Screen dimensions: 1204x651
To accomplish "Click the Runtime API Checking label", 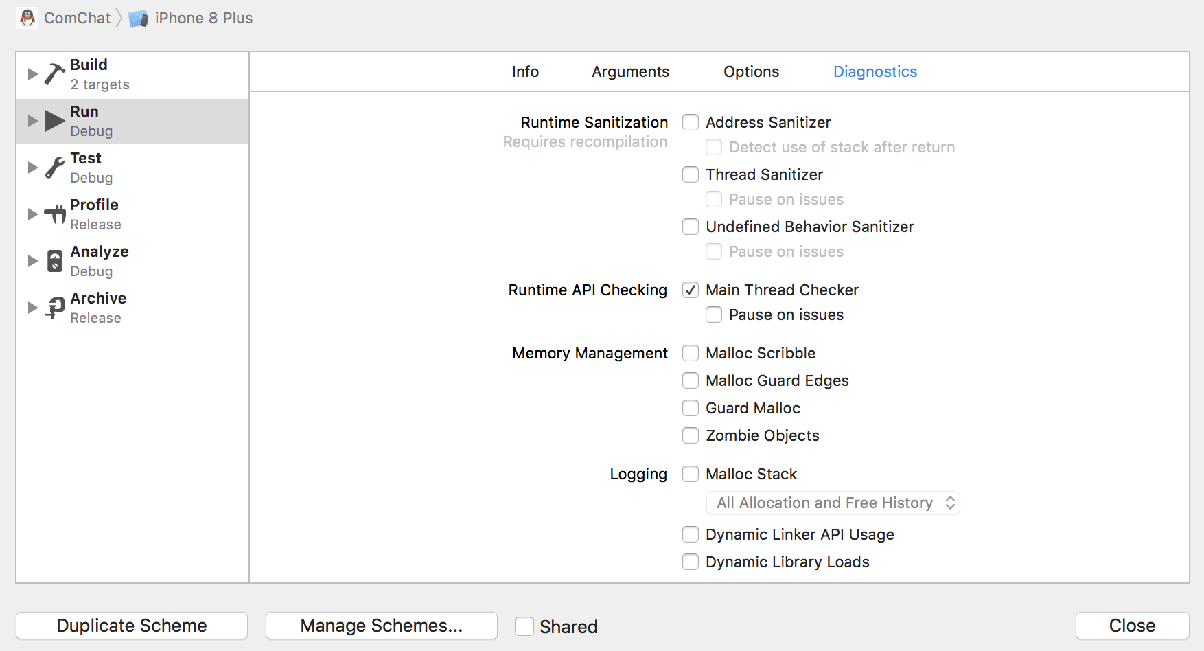I will (x=588, y=290).
